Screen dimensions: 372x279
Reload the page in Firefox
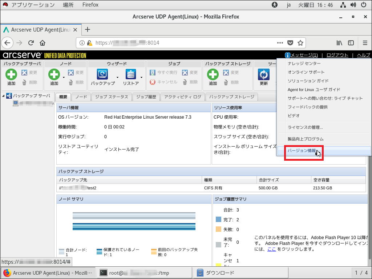[x=31, y=43]
